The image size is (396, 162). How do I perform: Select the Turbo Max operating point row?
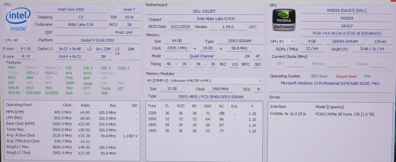click(x=72, y=129)
